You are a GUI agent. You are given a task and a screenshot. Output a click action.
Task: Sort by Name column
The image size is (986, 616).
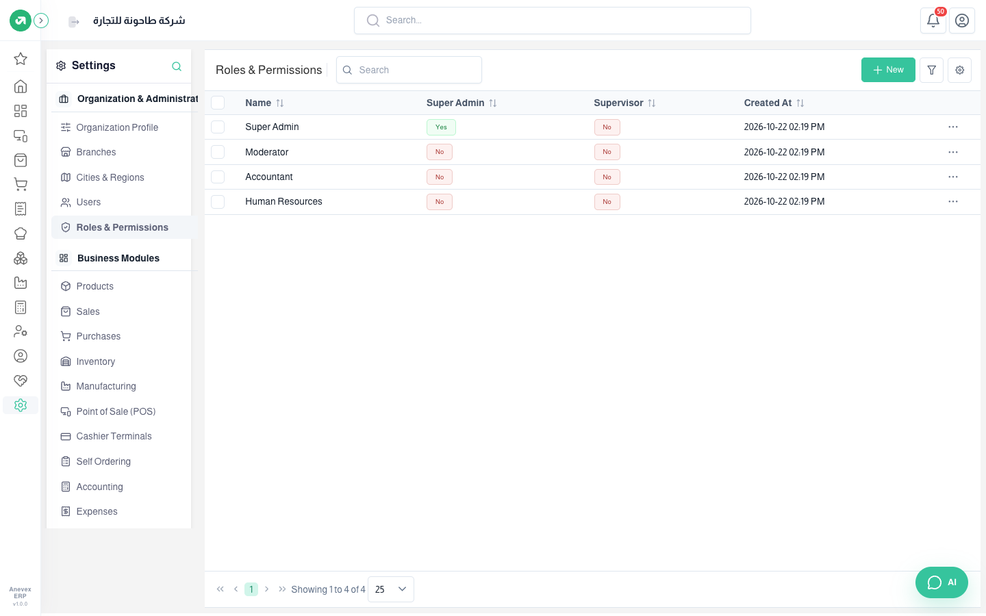264,103
